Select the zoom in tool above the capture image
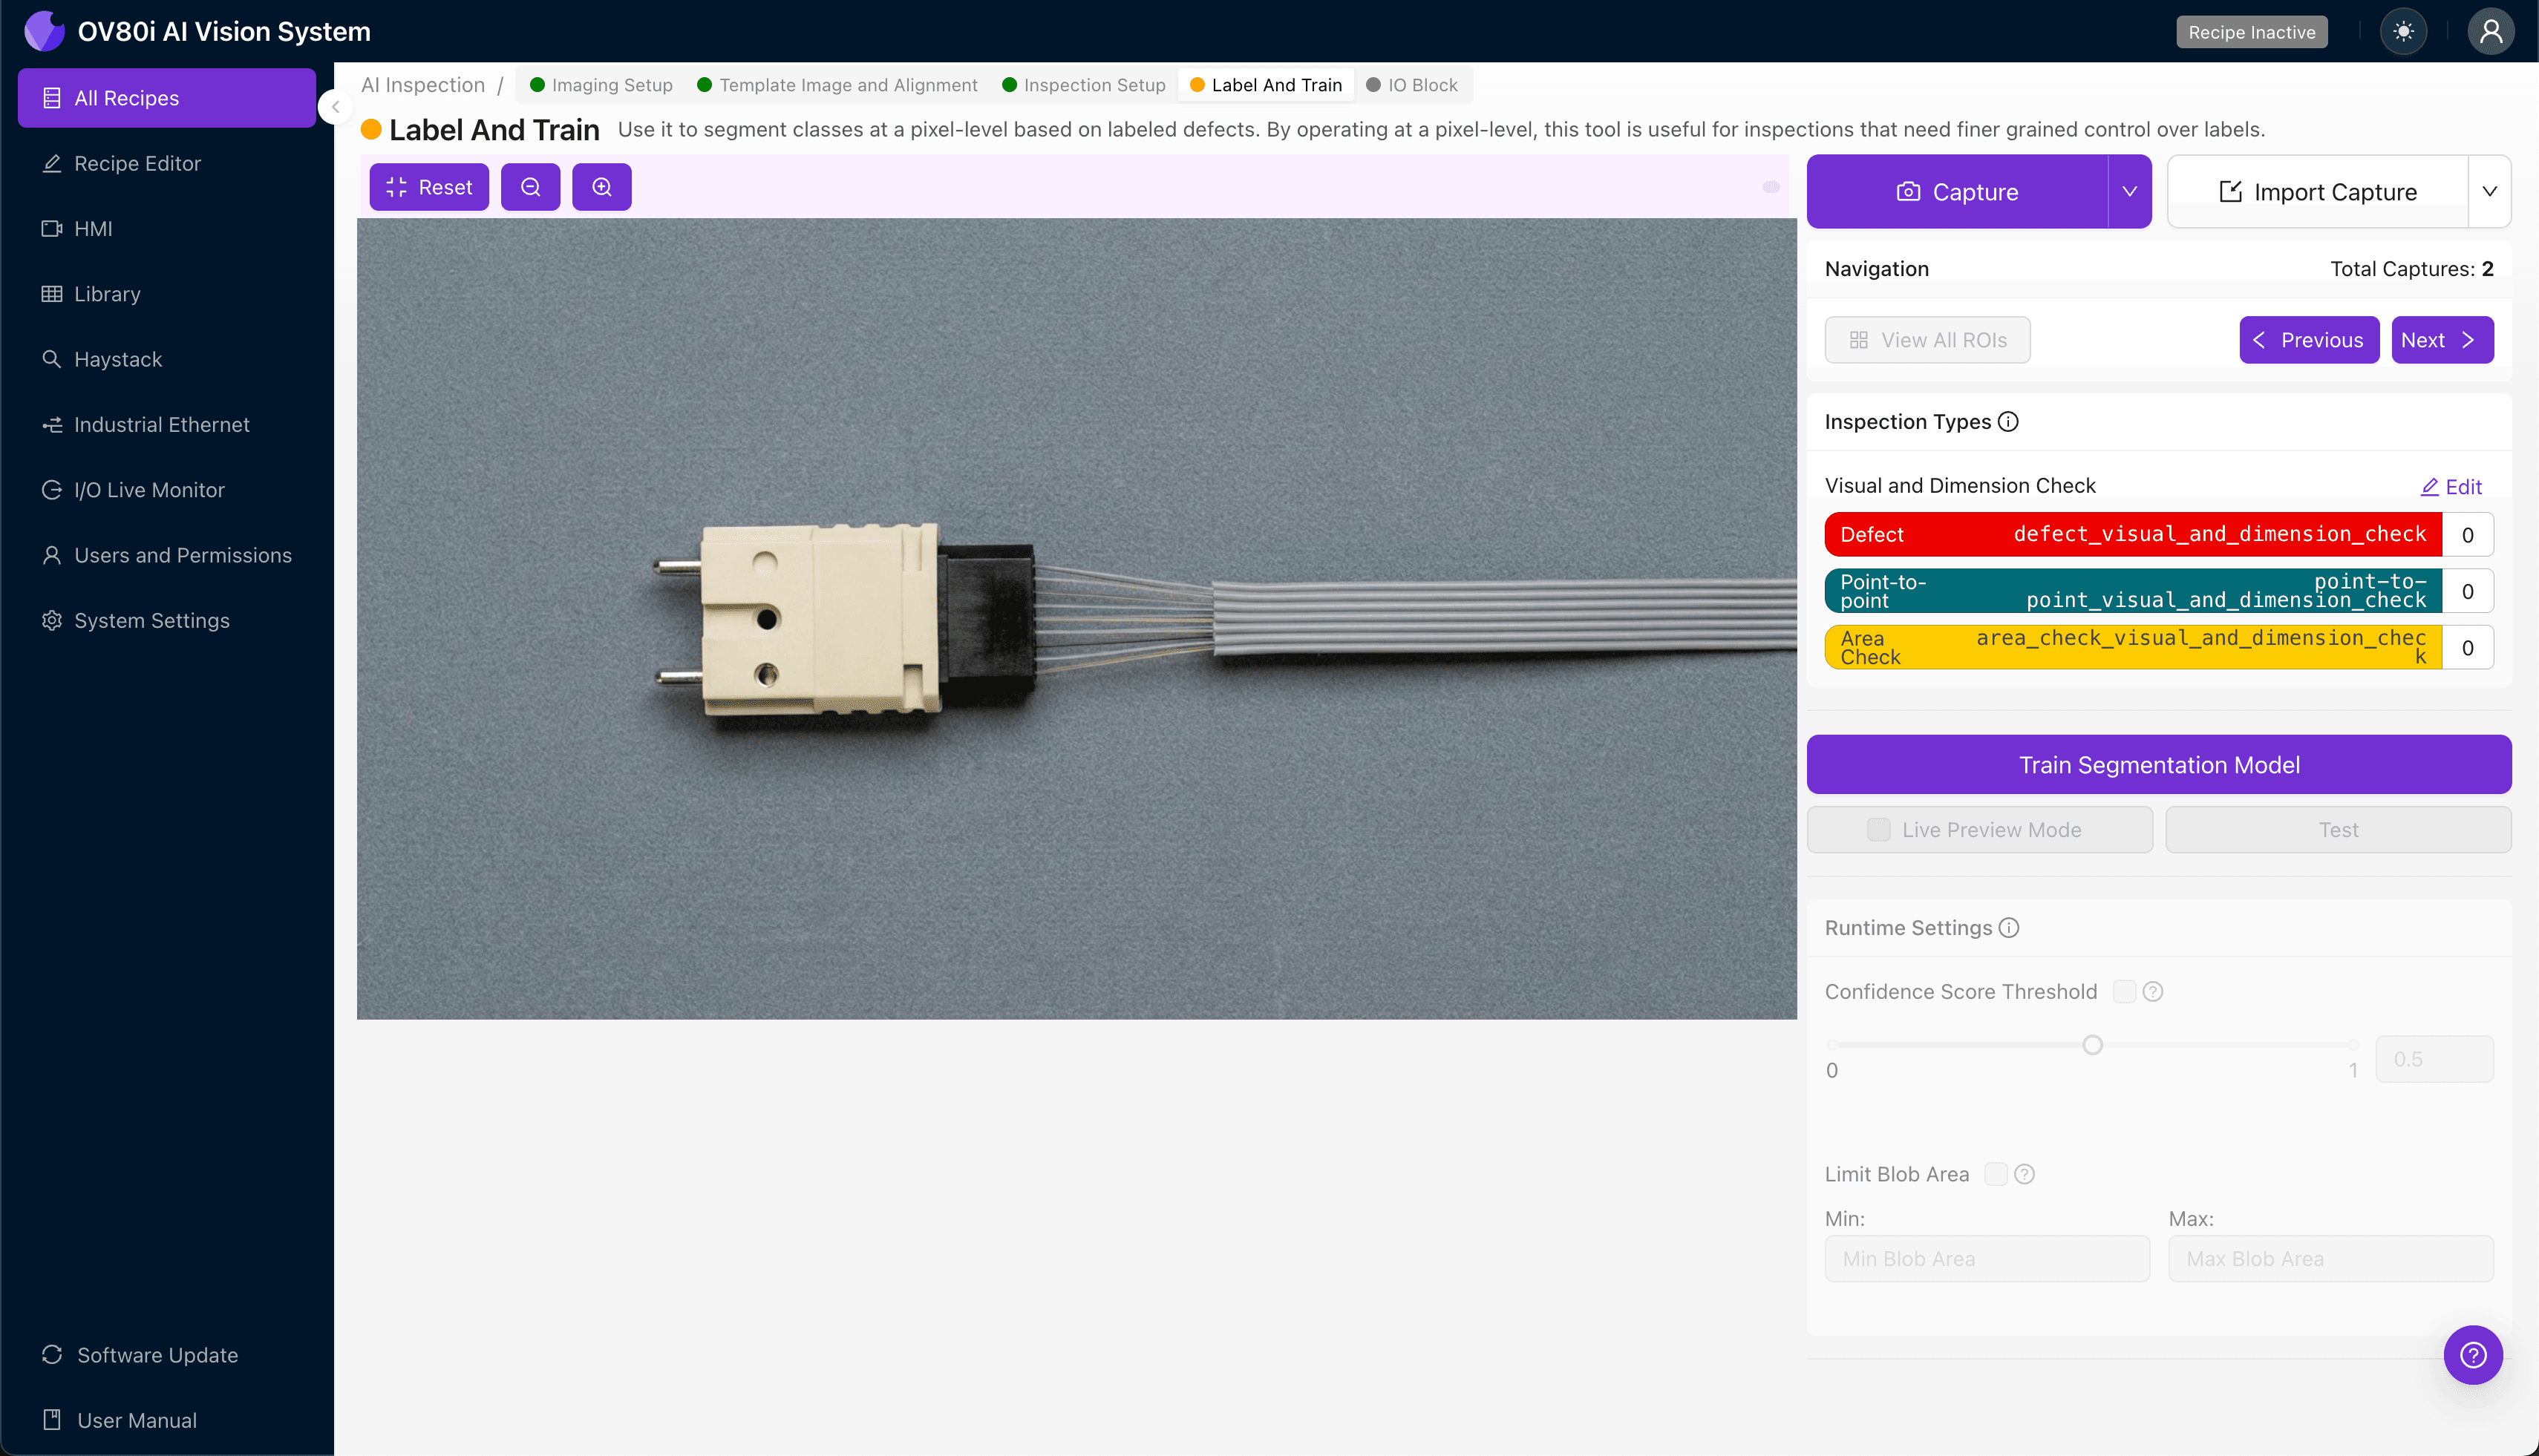 coord(601,186)
